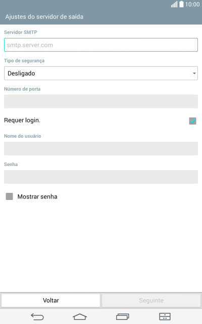
Task: Tap the Voltar button
Action: point(51,300)
